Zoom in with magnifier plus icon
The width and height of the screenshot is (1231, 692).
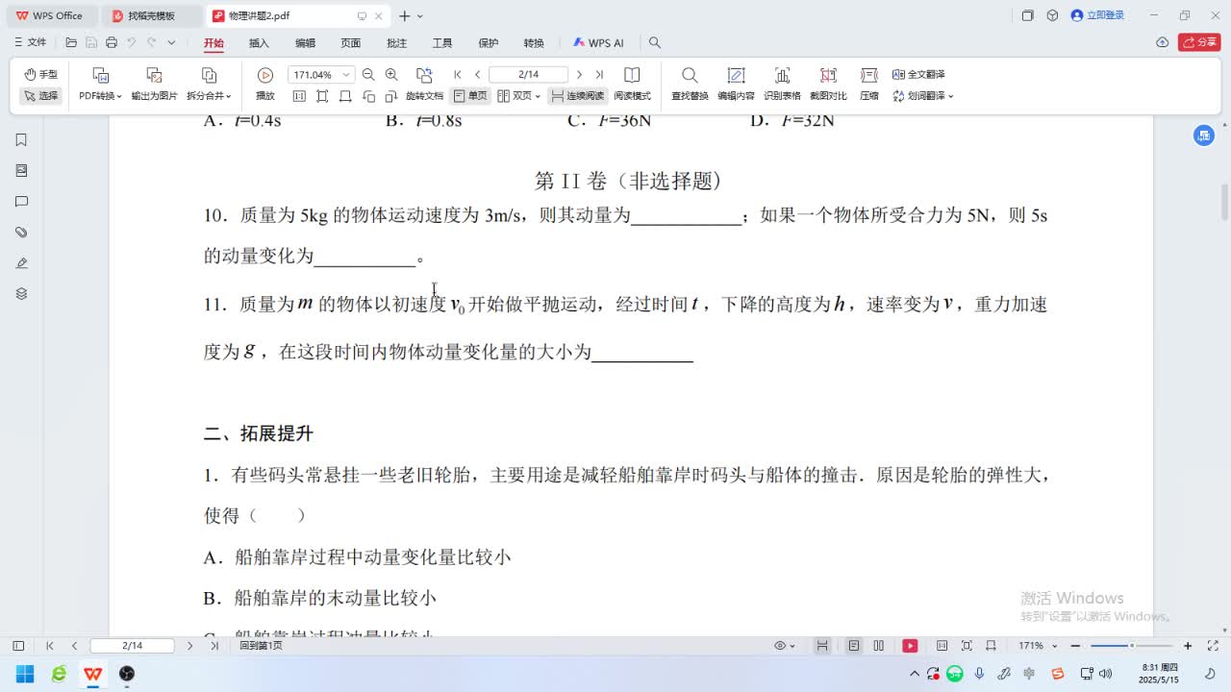pos(391,74)
